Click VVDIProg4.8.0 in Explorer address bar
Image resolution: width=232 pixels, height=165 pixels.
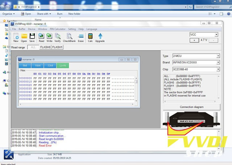tap(29, 7)
